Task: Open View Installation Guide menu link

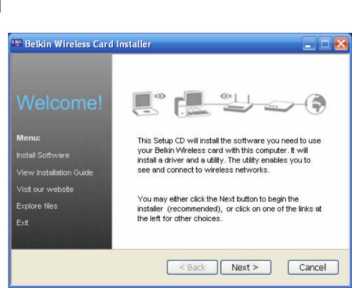Action: (x=55, y=172)
